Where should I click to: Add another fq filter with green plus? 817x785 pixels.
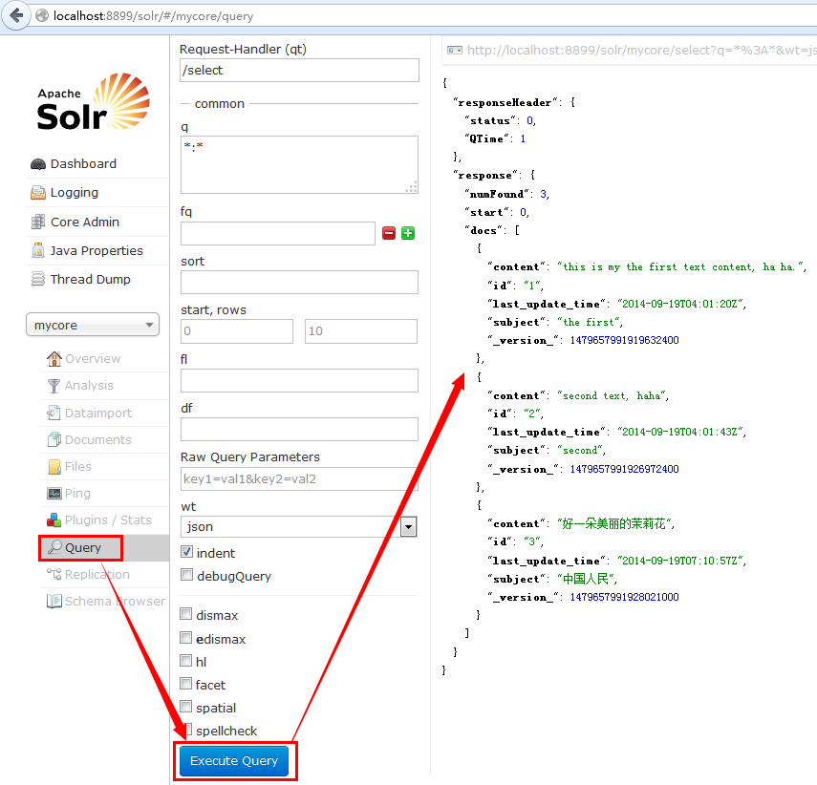coord(407,232)
